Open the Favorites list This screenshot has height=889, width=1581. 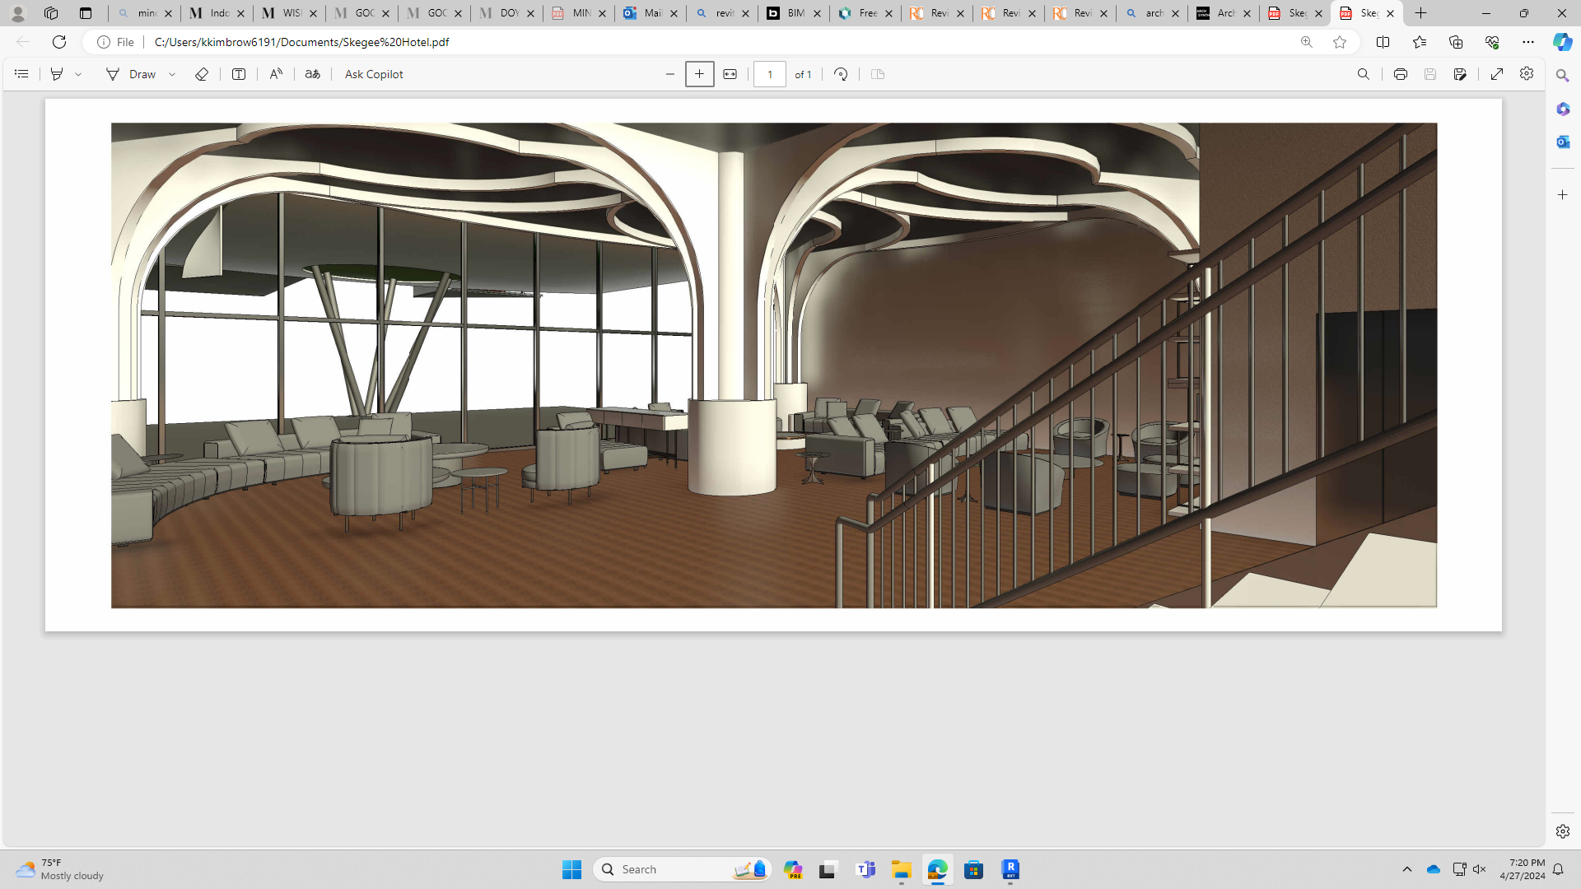(1420, 42)
